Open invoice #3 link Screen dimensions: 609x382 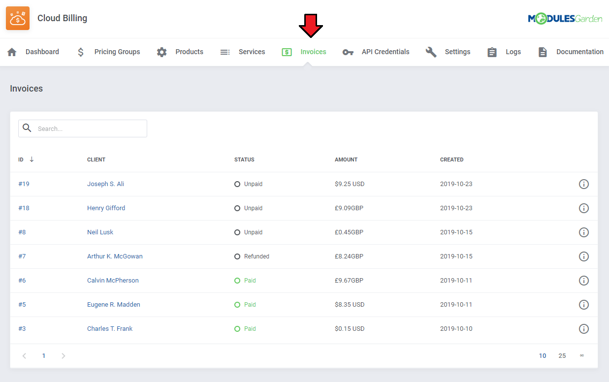coord(22,329)
